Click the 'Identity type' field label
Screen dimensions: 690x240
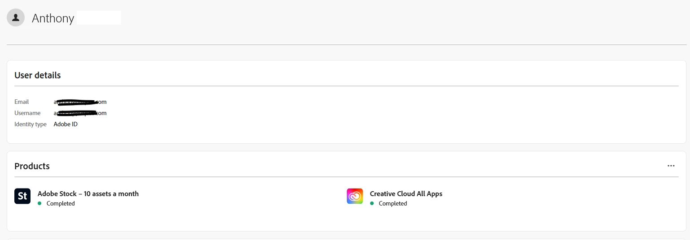[x=31, y=124]
